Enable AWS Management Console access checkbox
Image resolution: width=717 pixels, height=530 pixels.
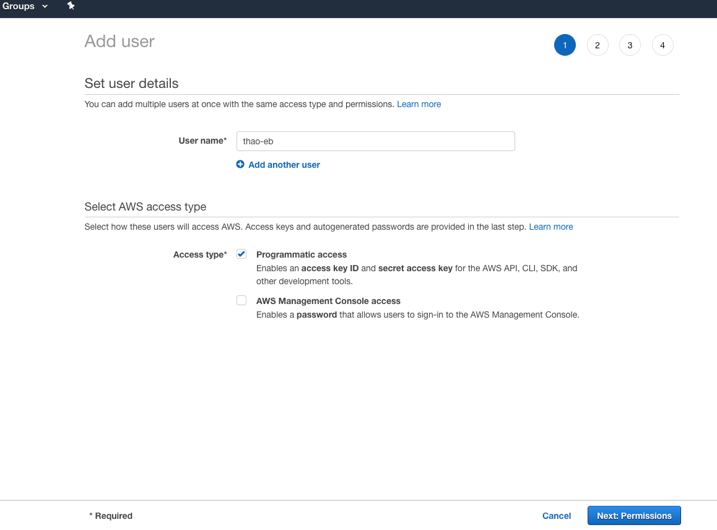pyautogui.click(x=241, y=301)
